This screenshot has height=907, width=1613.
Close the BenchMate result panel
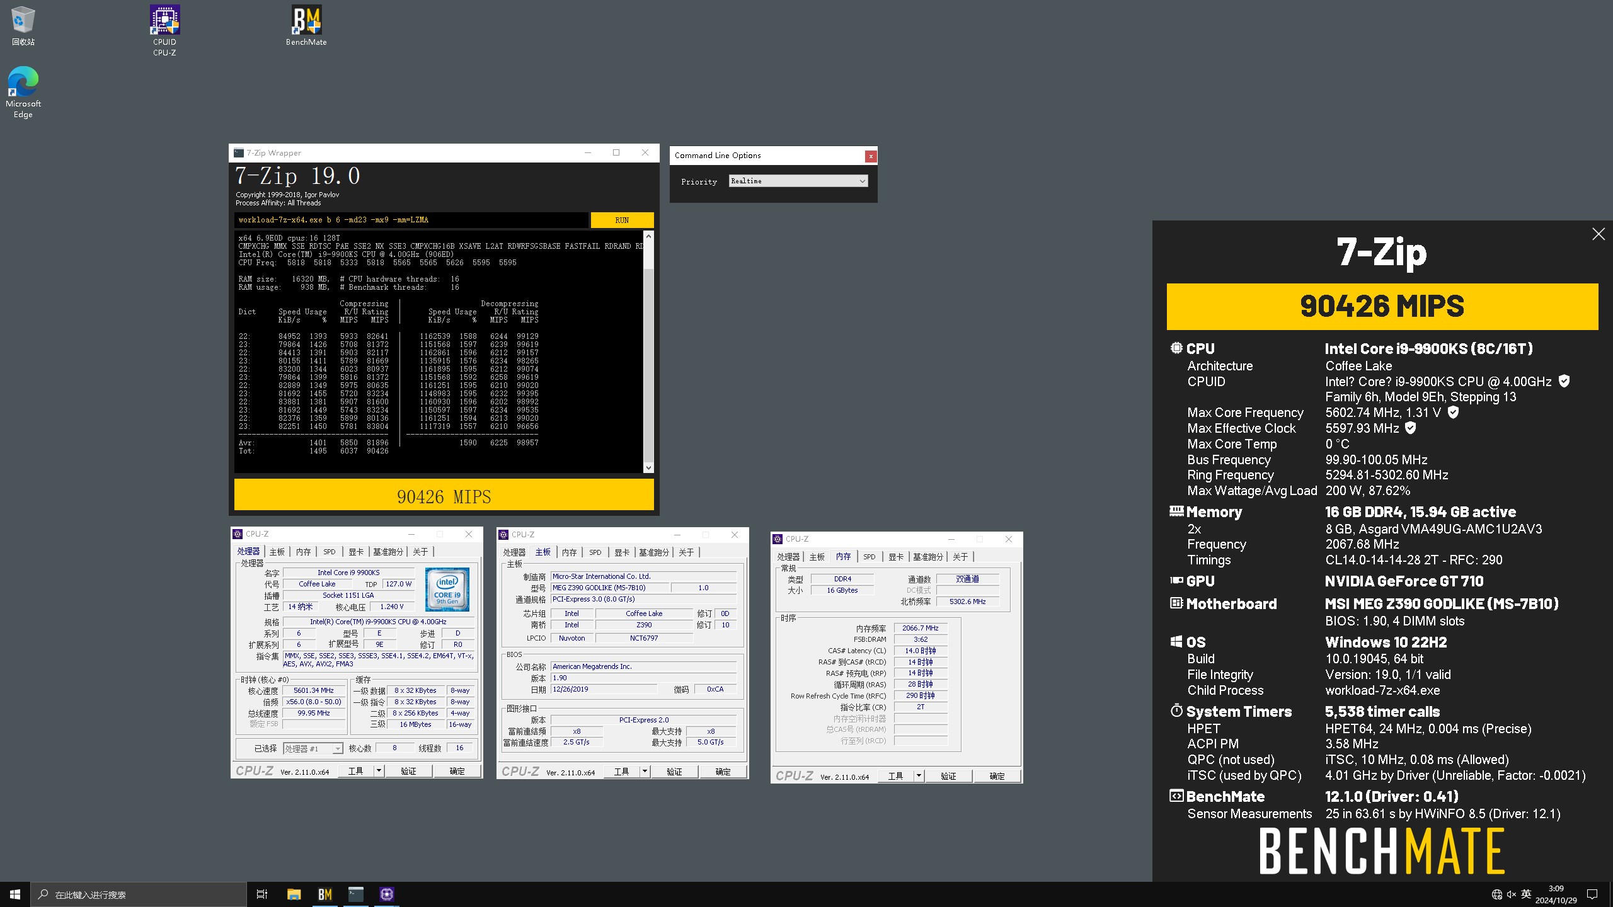[1599, 234]
